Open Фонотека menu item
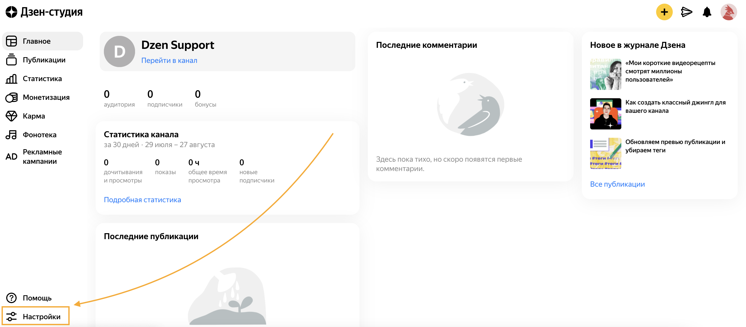Viewport: 746px width, 327px height. tap(43, 135)
